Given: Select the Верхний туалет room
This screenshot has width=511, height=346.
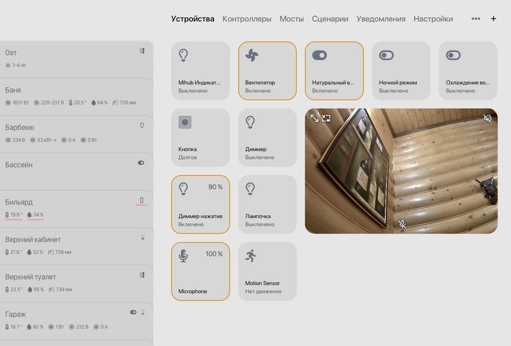Looking at the screenshot, I should pyautogui.click(x=76, y=284).
